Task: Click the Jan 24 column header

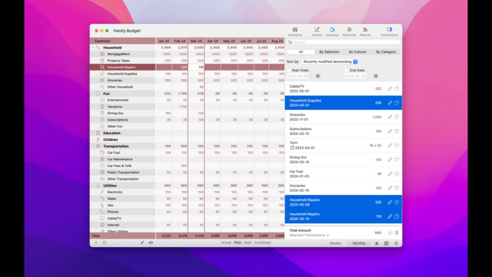Action: coord(163,41)
